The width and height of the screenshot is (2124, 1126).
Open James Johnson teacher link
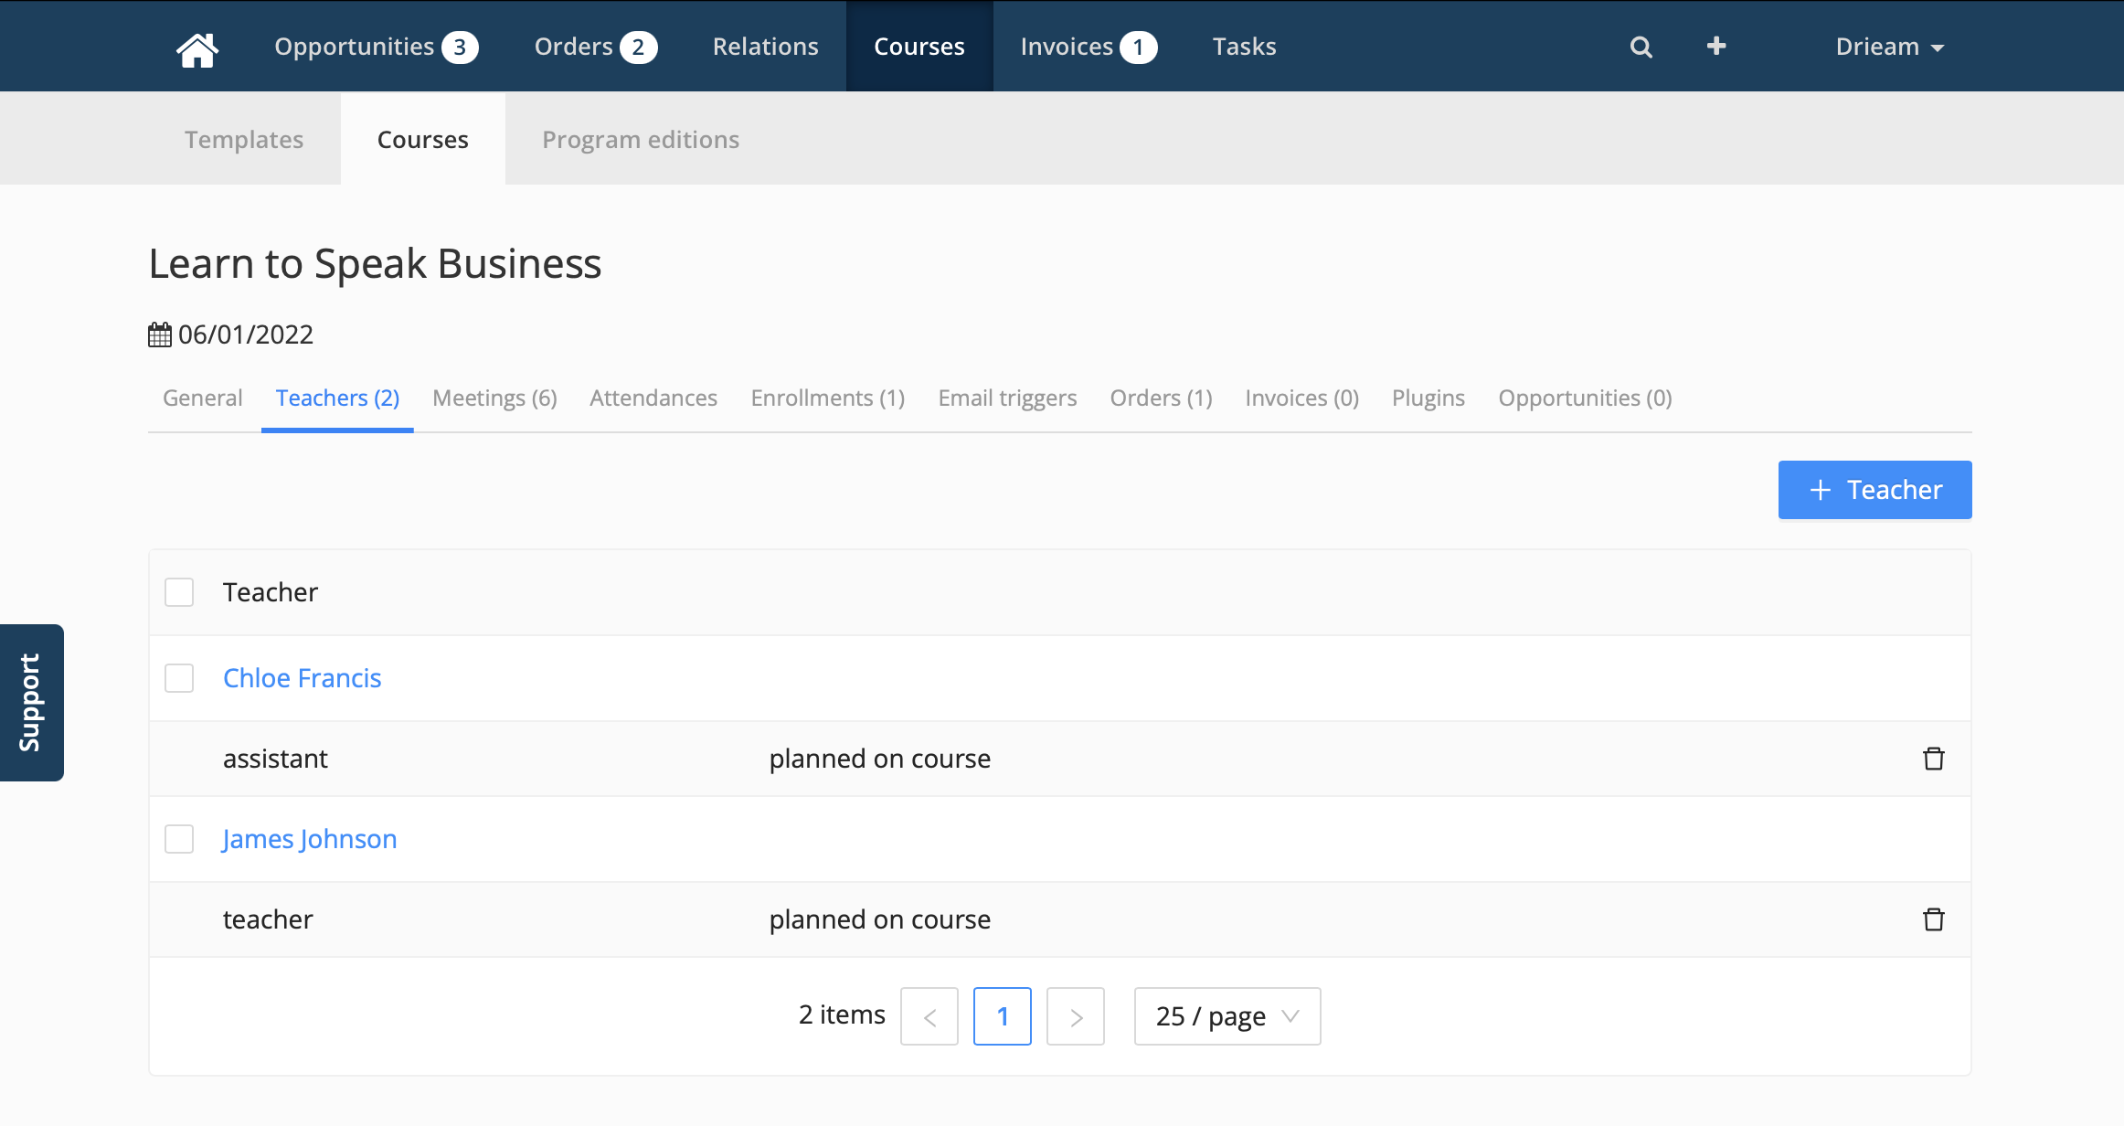point(310,839)
